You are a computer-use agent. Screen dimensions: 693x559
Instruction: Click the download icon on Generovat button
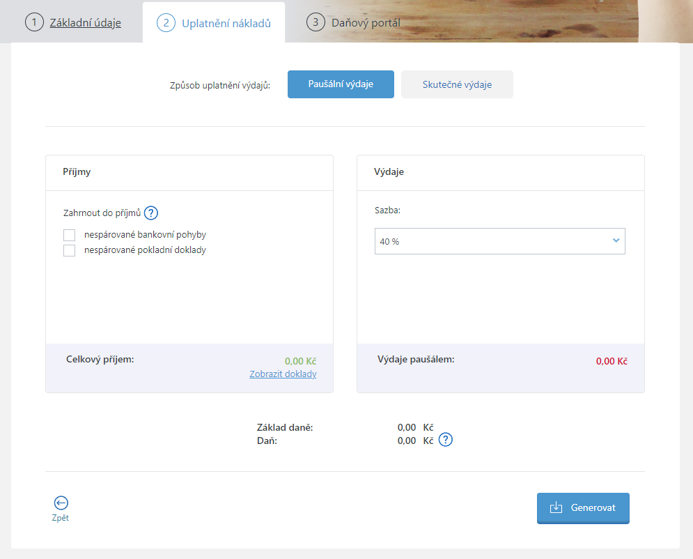(556, 507)
